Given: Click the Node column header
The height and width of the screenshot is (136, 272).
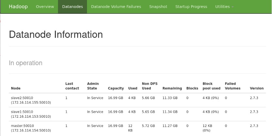Looking at the screenshot, I should coord(16,88).
